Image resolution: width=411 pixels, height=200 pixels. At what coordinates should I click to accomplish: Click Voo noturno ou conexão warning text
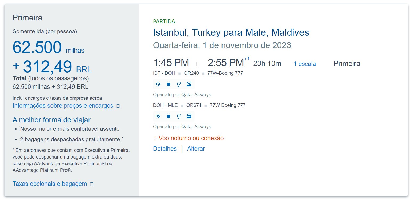tap(191, 138)
